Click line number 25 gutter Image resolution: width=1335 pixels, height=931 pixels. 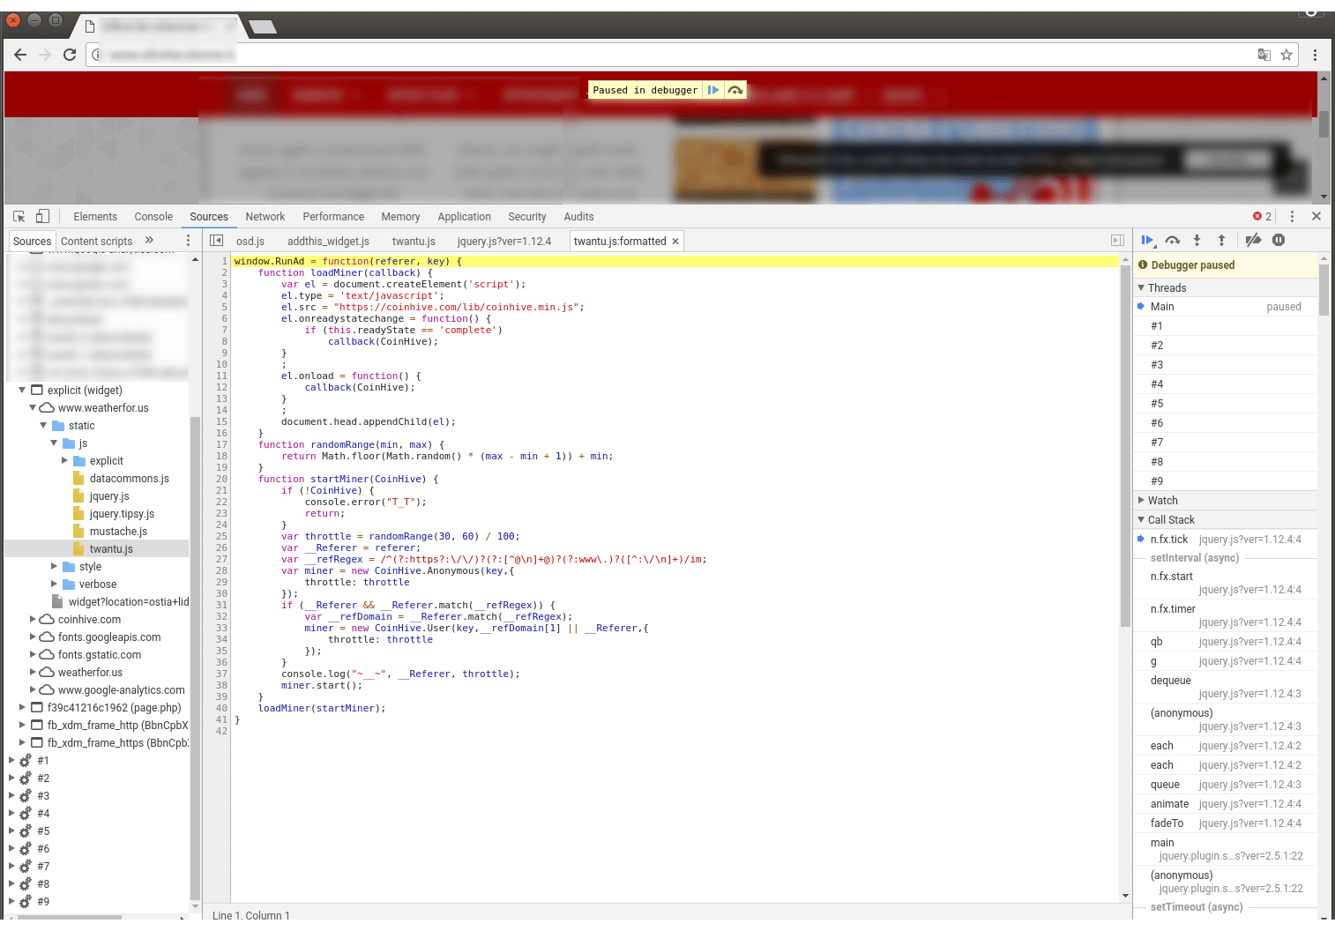220,536
